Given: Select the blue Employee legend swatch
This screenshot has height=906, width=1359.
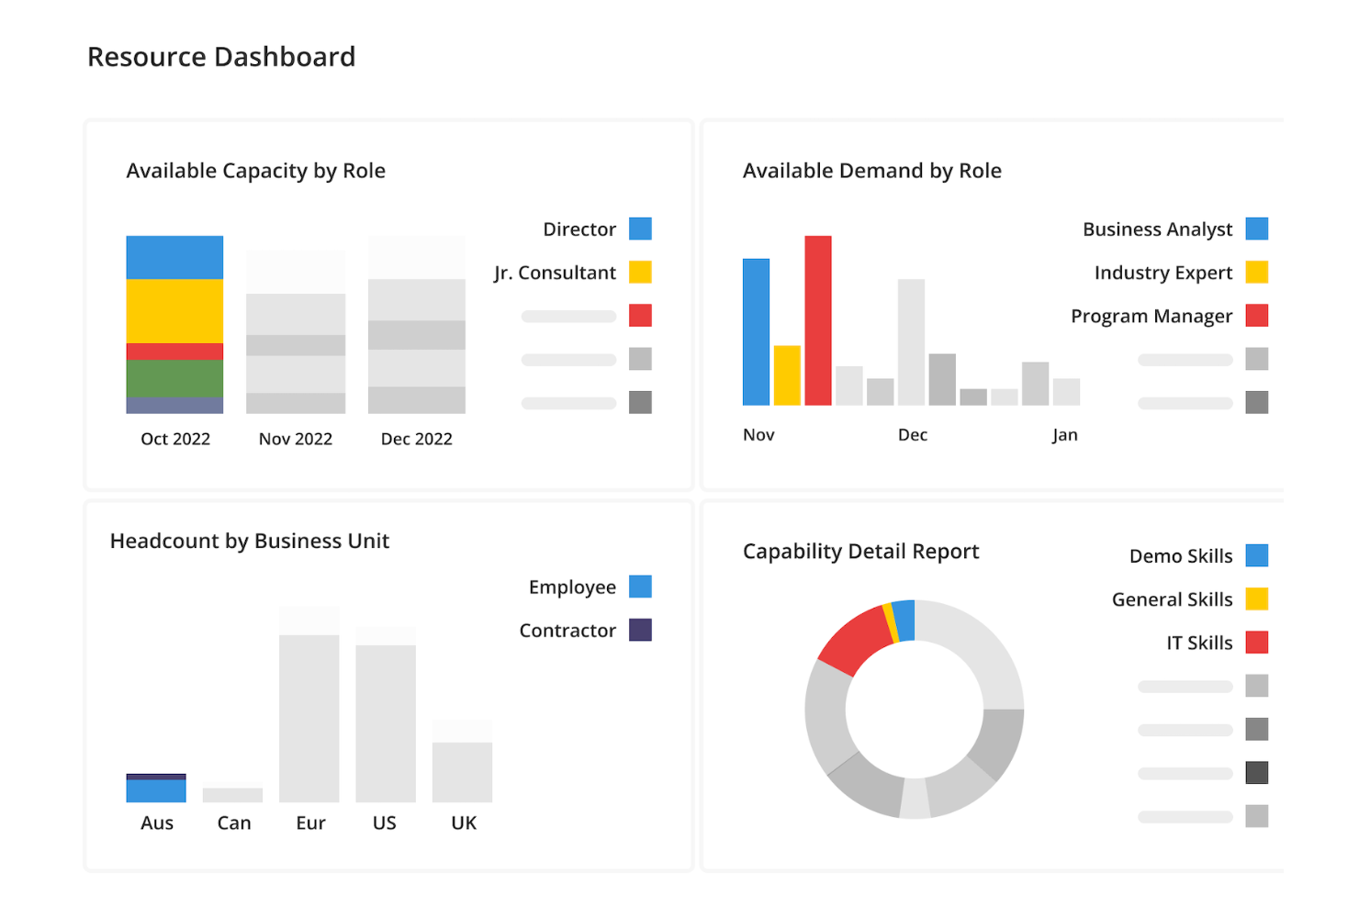Looking at the screenshot, I should pos(640,587).
